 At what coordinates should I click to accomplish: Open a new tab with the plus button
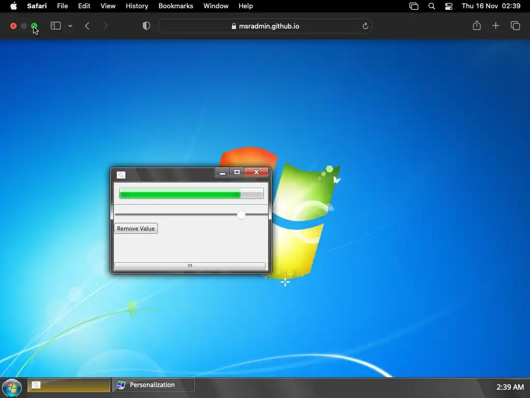click(495, 26)
